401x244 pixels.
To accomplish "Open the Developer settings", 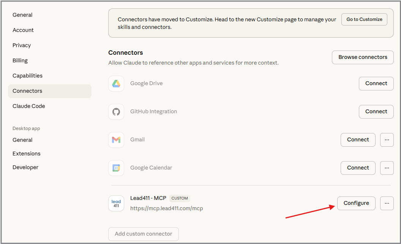I will [x=25, y=168].
